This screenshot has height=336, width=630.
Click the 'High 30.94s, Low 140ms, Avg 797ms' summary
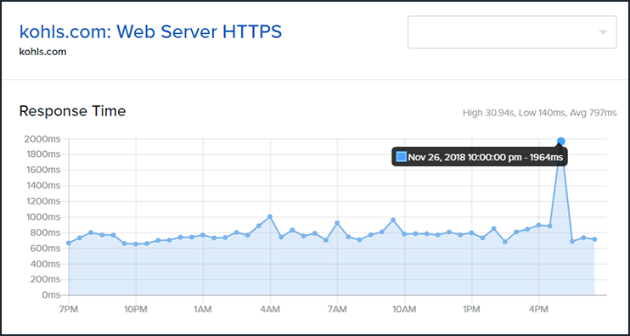540,113
